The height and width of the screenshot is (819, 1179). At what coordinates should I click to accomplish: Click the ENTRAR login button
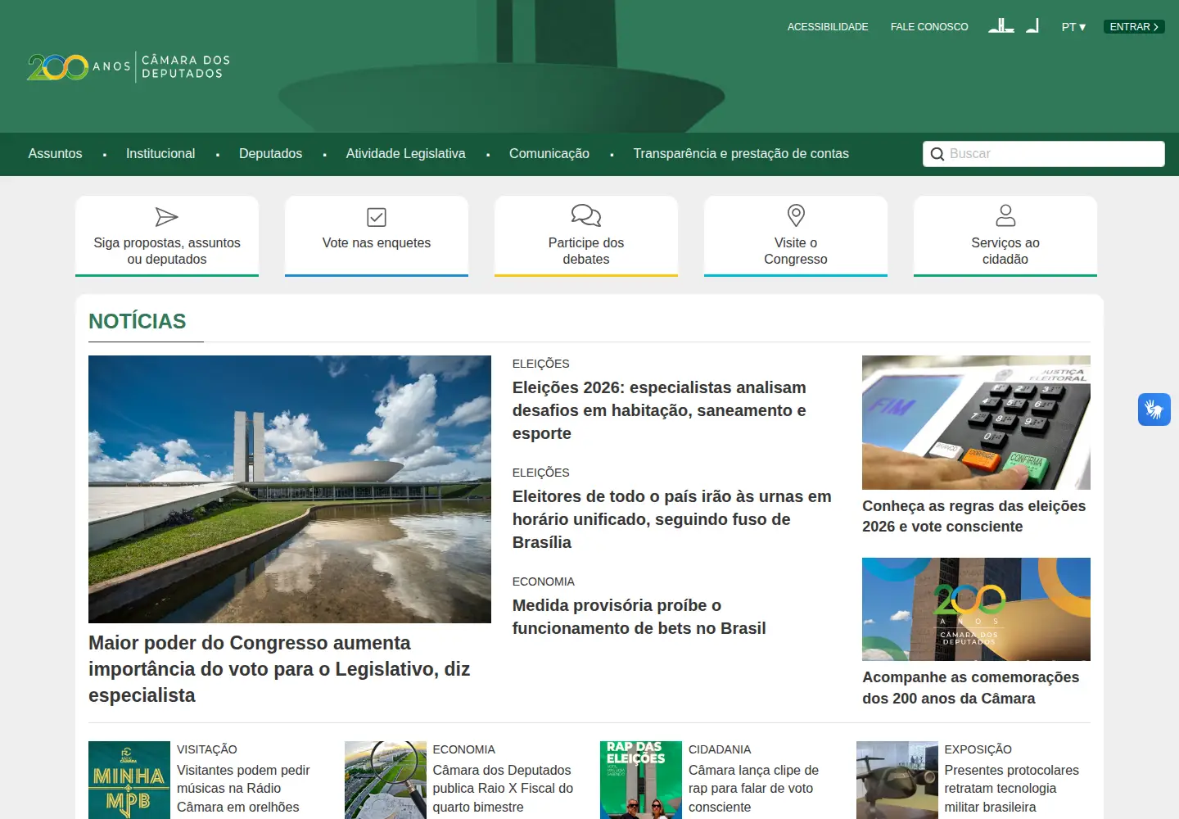pos(1134,27)
